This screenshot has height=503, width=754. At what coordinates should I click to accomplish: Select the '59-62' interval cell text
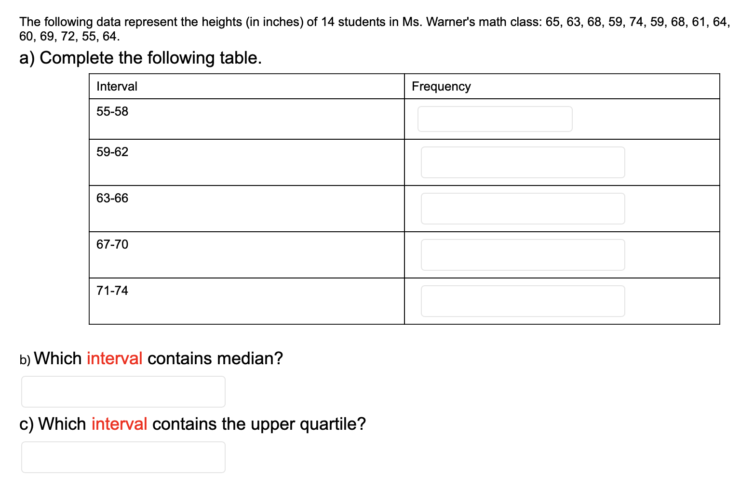[x=112, y=152]
